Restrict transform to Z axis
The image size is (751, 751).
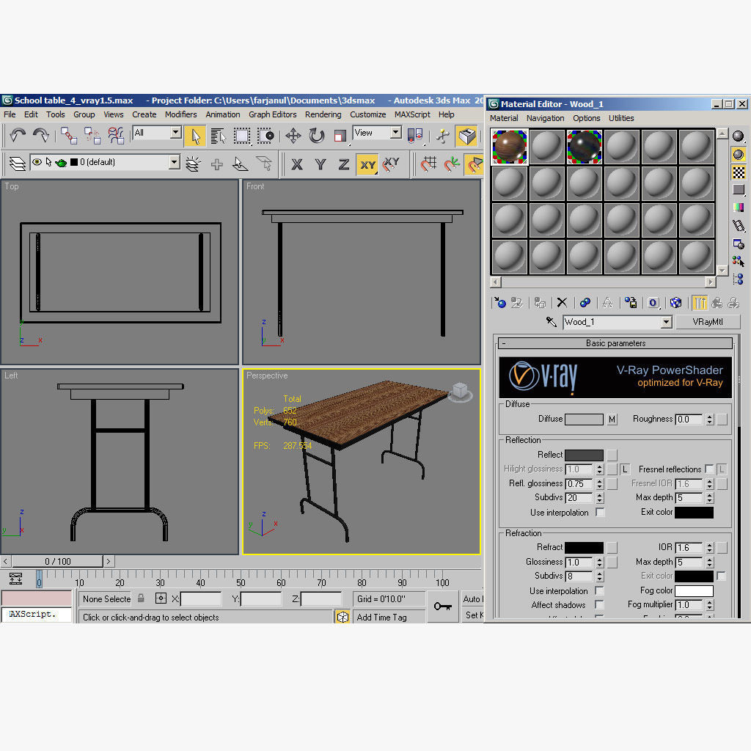(344, 164)
